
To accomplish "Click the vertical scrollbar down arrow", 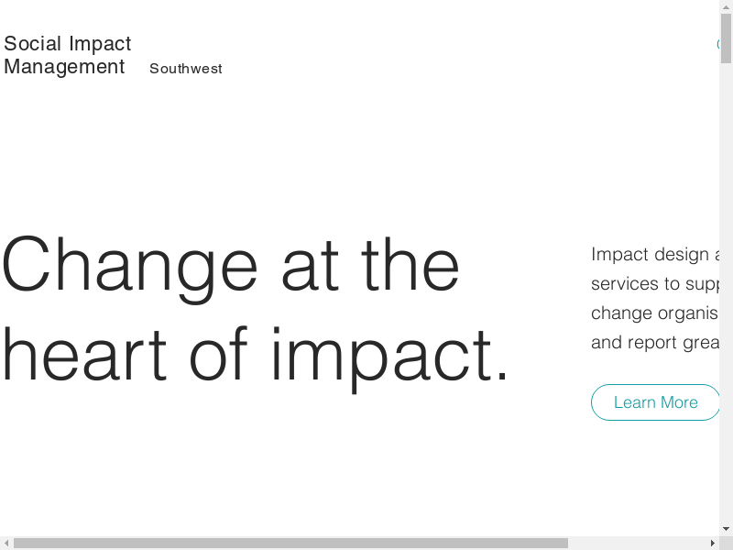I will pyautogui.click(x=726, y=529).
